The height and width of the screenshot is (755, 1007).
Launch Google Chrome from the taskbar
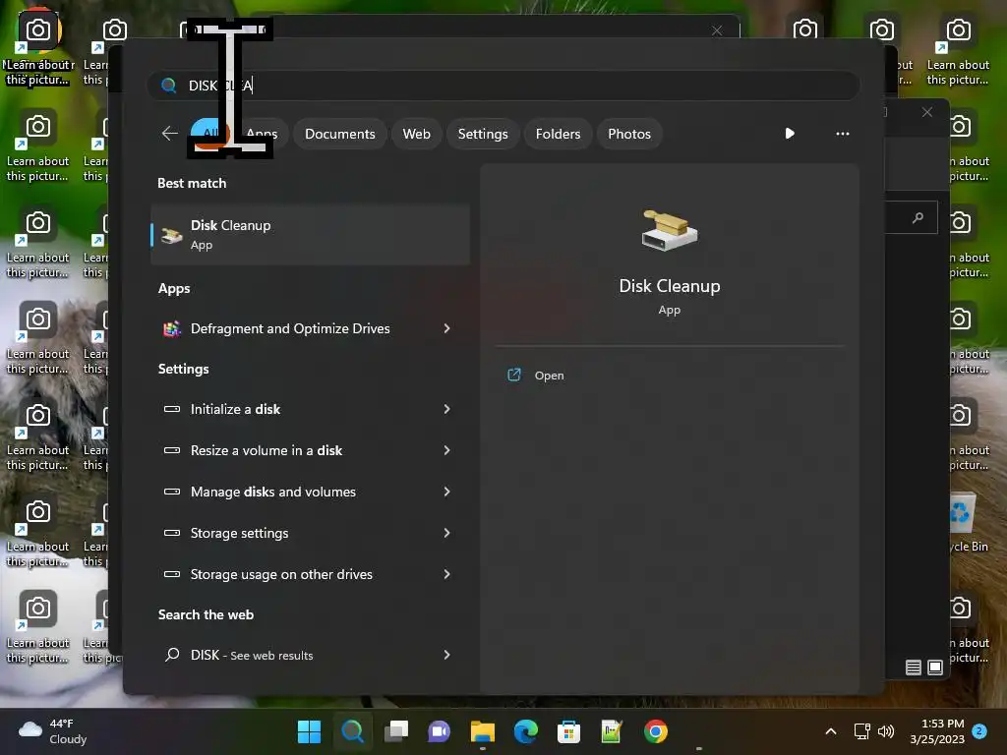(x=655, y=731)
